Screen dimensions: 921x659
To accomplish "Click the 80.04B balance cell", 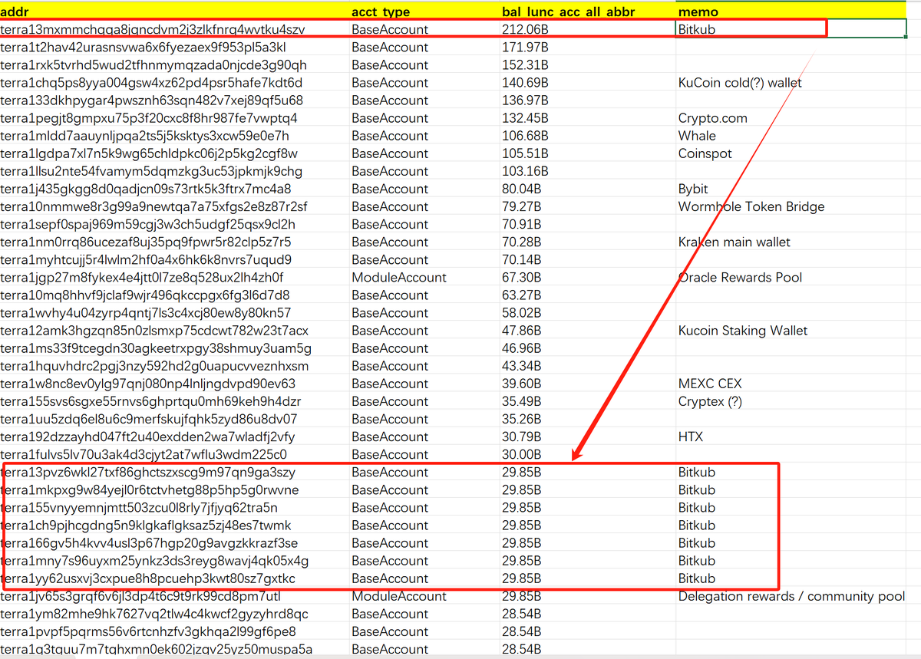I will [x=587, y=188].
